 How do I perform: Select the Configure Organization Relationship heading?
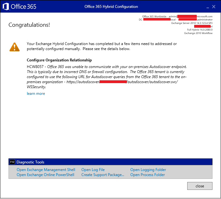[x=59, y=60]
